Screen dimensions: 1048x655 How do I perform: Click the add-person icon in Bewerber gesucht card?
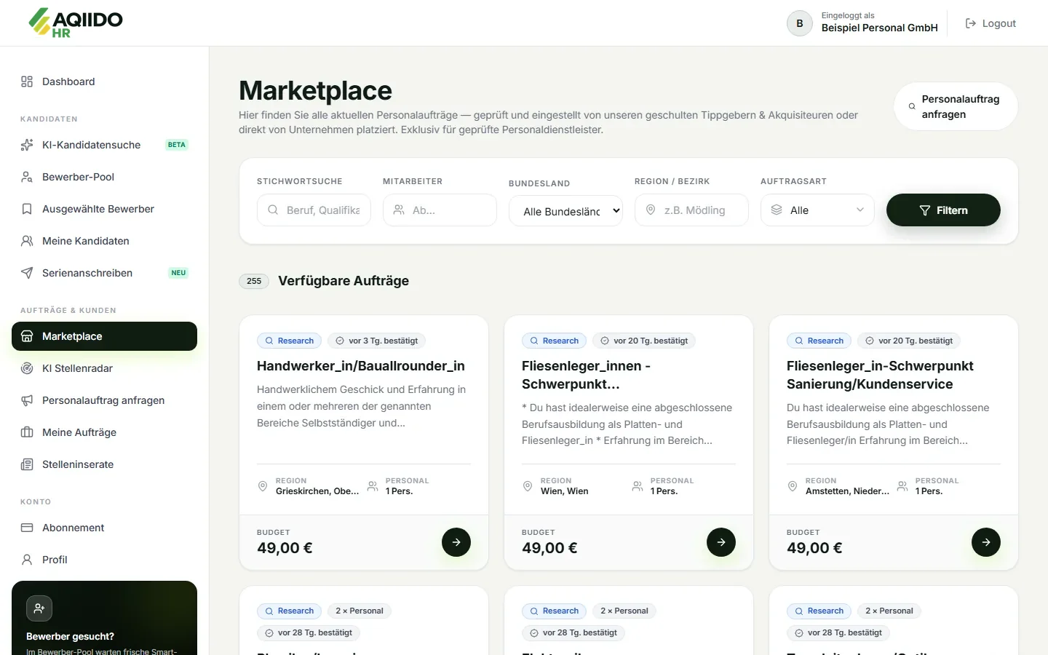pyautogui.click(x=39, y=608)
